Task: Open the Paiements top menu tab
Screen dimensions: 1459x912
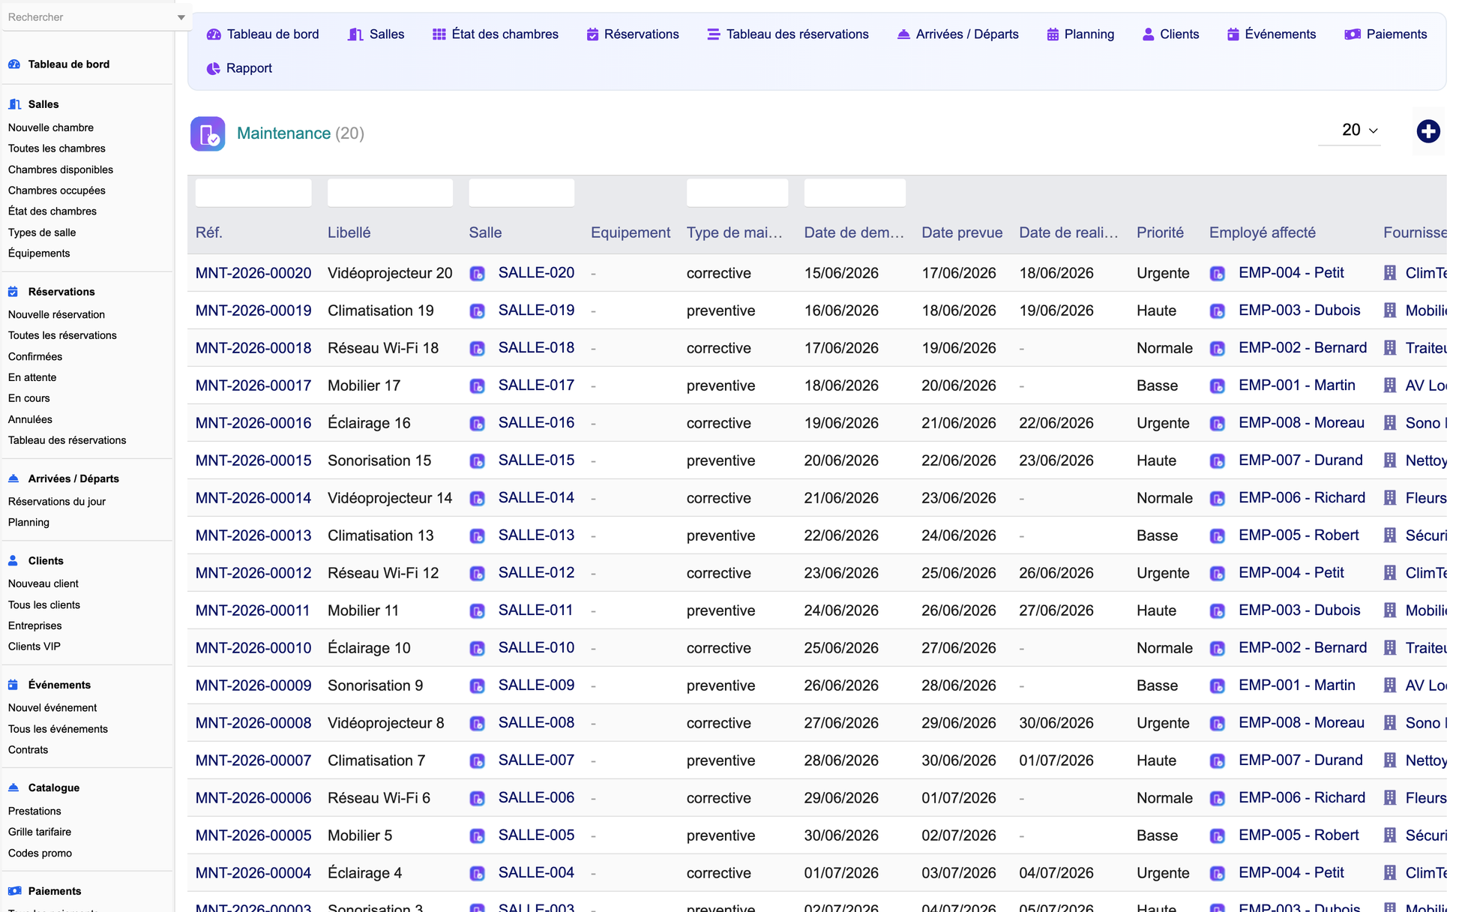Action: (x=1386, y=34)
